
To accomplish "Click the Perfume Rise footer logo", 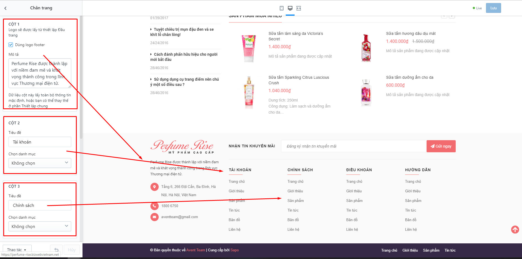I will click(182, 147).
